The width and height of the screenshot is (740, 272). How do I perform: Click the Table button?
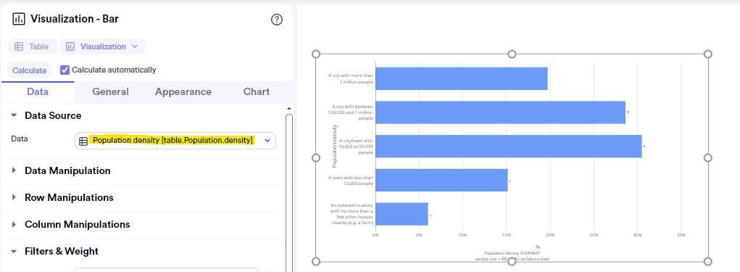tap(33, 46)
